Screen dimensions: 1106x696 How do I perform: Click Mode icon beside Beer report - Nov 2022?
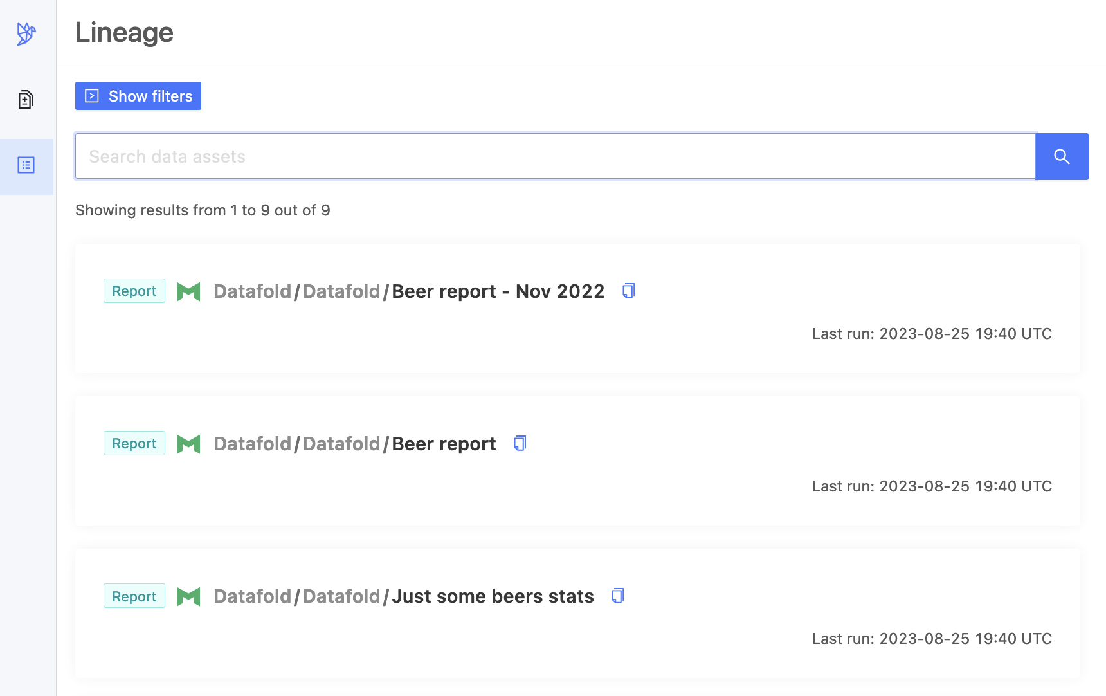pyautogui.click(x=188, y=291)
